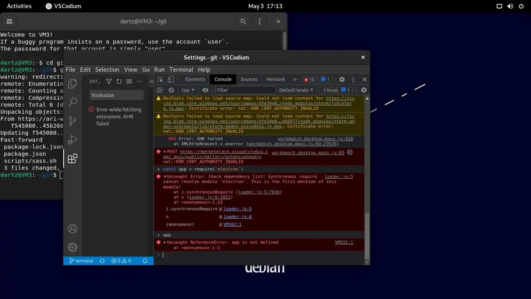Open the terminal window's three-dot menu
This screenshot has height=299, width=531.
260,21
